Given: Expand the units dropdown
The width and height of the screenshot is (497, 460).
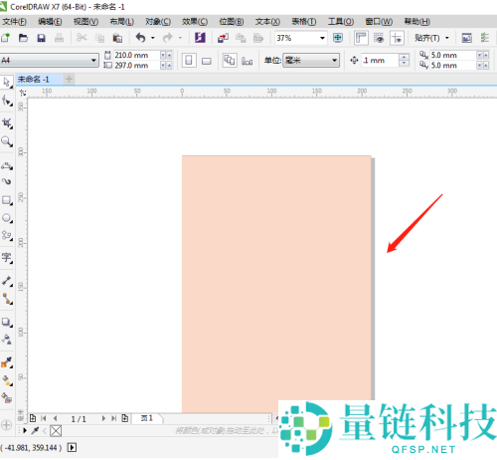Looking at the screenshot, I should tap(311, 61).
